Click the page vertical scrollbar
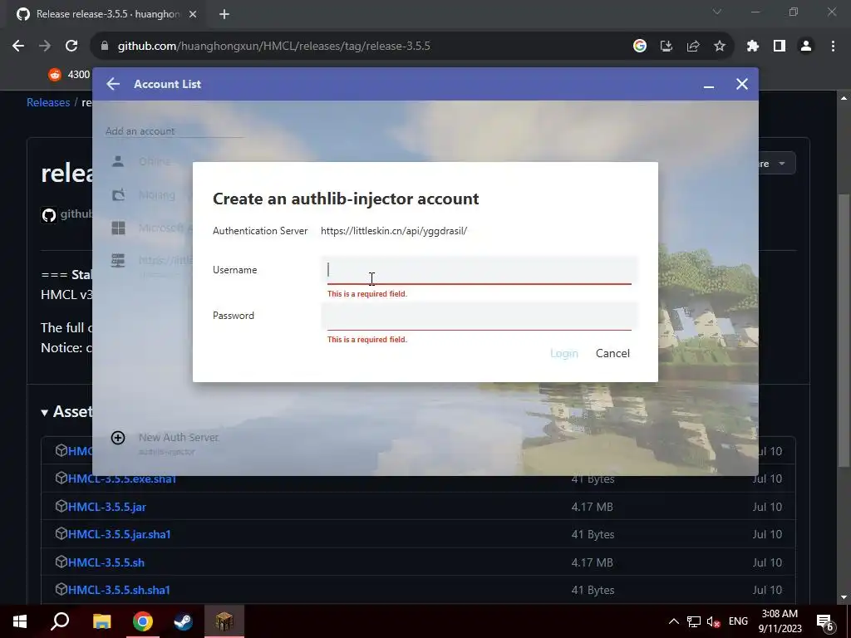The height and width of the screenshot is (638, 851). (844, 331)
